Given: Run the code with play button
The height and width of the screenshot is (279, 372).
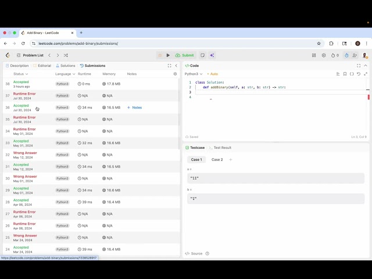Looking at the screenshot, I should (168, 55).
